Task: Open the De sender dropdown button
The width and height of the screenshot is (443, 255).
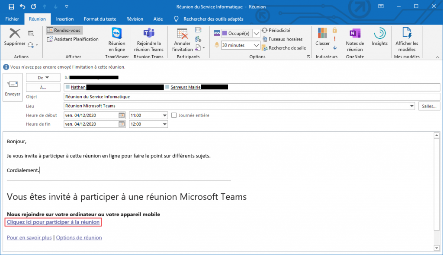Action: [43, 78]
